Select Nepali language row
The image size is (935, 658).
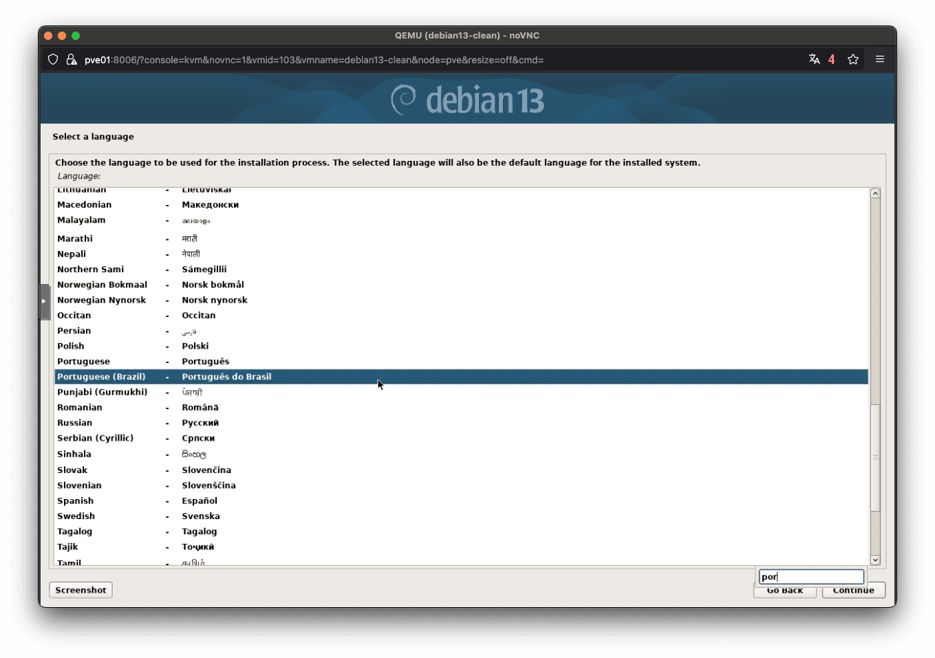tap(461, 254)
